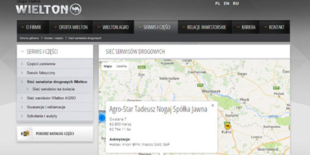
Task: Click the authorizations text Haldex, Knorr, BPW
Action: tap(139, 144)
